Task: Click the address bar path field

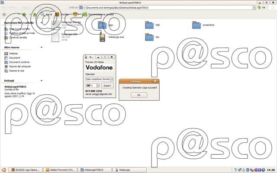Action: coord(166,8)
